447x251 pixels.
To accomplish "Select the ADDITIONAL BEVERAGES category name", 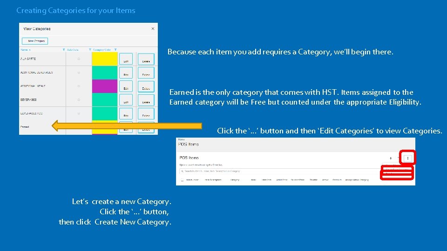I will pyautogui.click(x=36, y=73).
